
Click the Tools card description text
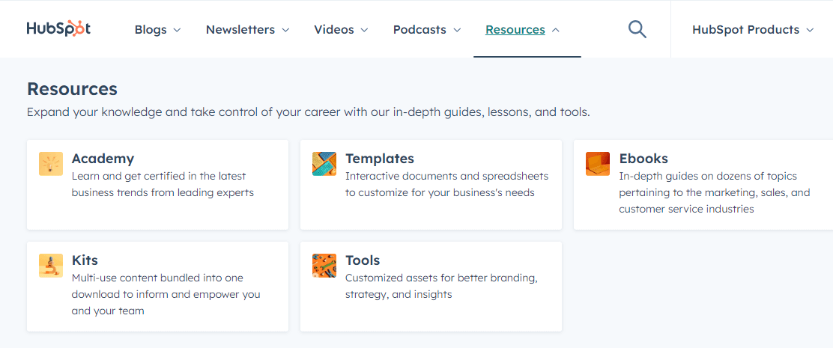click(x=442, y=286)
